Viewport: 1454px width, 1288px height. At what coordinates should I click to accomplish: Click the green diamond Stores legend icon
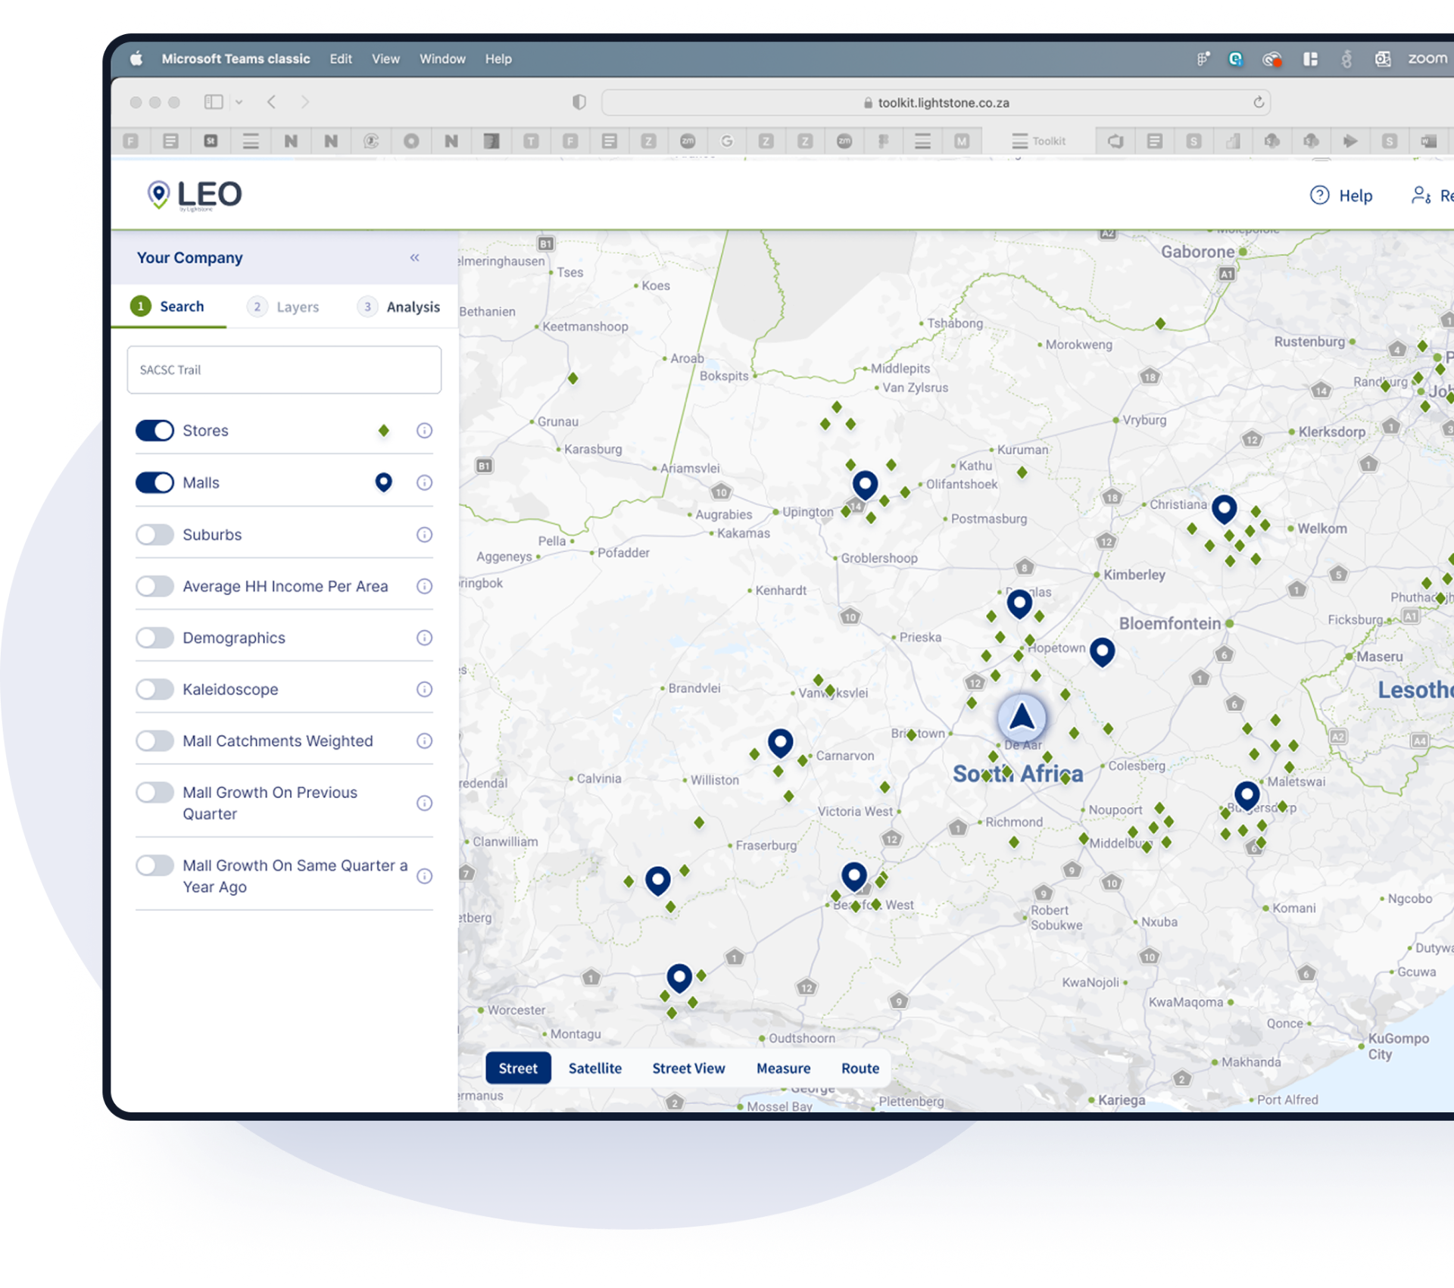(384, 430)
